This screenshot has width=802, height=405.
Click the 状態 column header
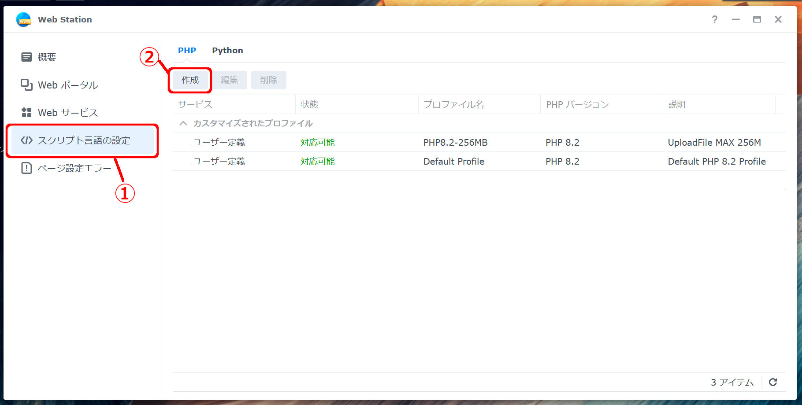309,105
